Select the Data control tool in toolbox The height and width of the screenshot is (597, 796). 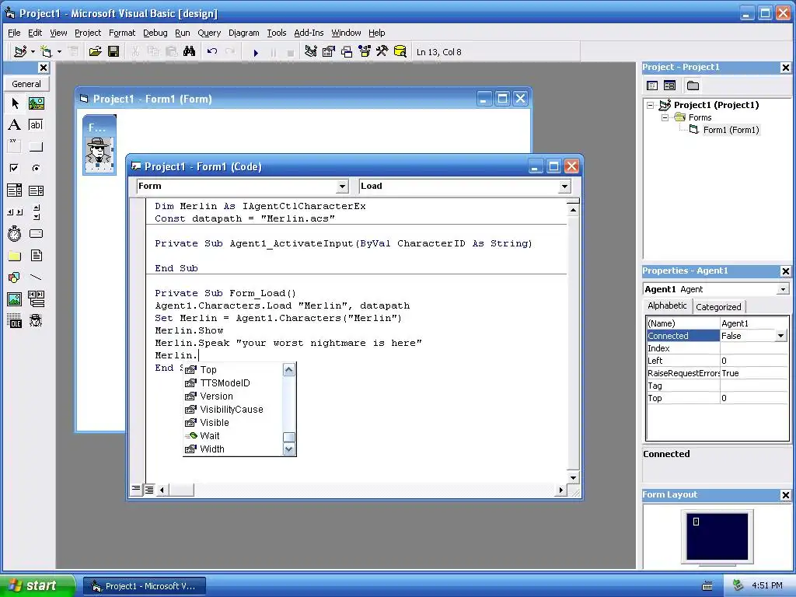click(36, 299)
